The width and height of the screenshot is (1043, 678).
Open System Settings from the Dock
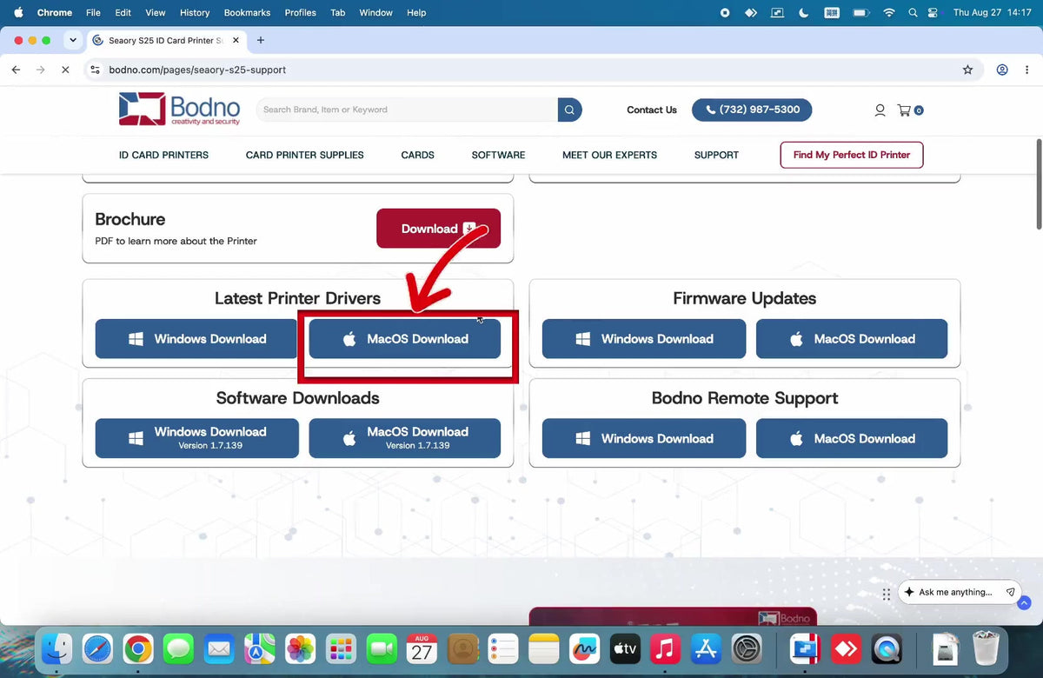tap(747, 648)
